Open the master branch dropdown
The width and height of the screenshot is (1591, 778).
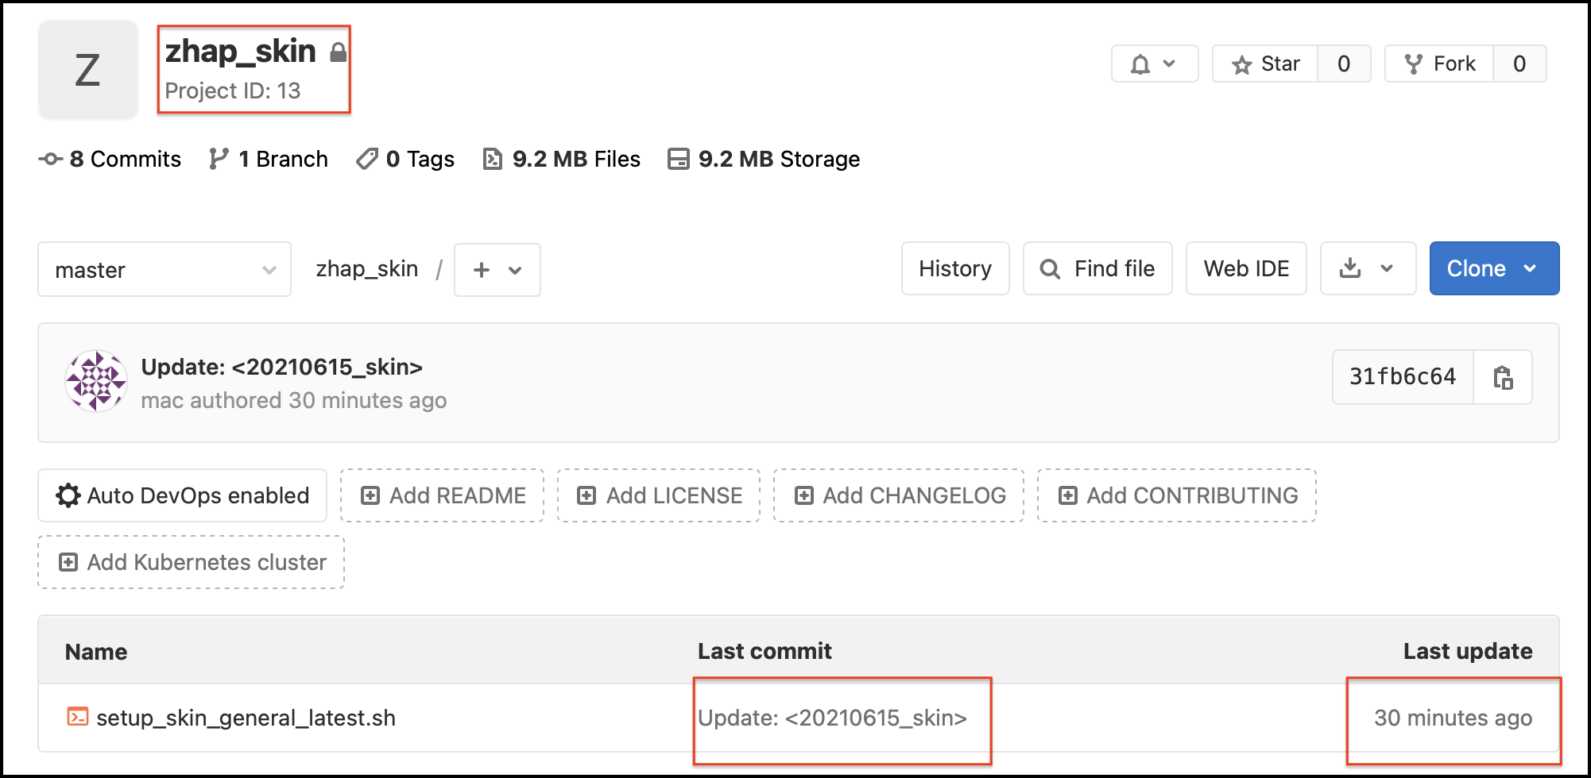pyautogui.click(x=165, y=270)
